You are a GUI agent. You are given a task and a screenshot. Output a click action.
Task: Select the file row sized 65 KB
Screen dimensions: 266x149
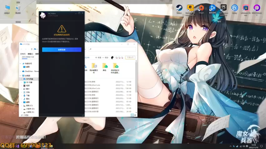(x=108, y=102)
